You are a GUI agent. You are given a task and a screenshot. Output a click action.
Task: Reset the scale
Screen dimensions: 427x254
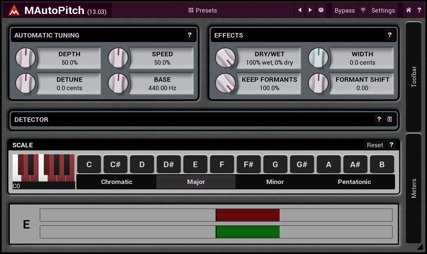point(375,145)
